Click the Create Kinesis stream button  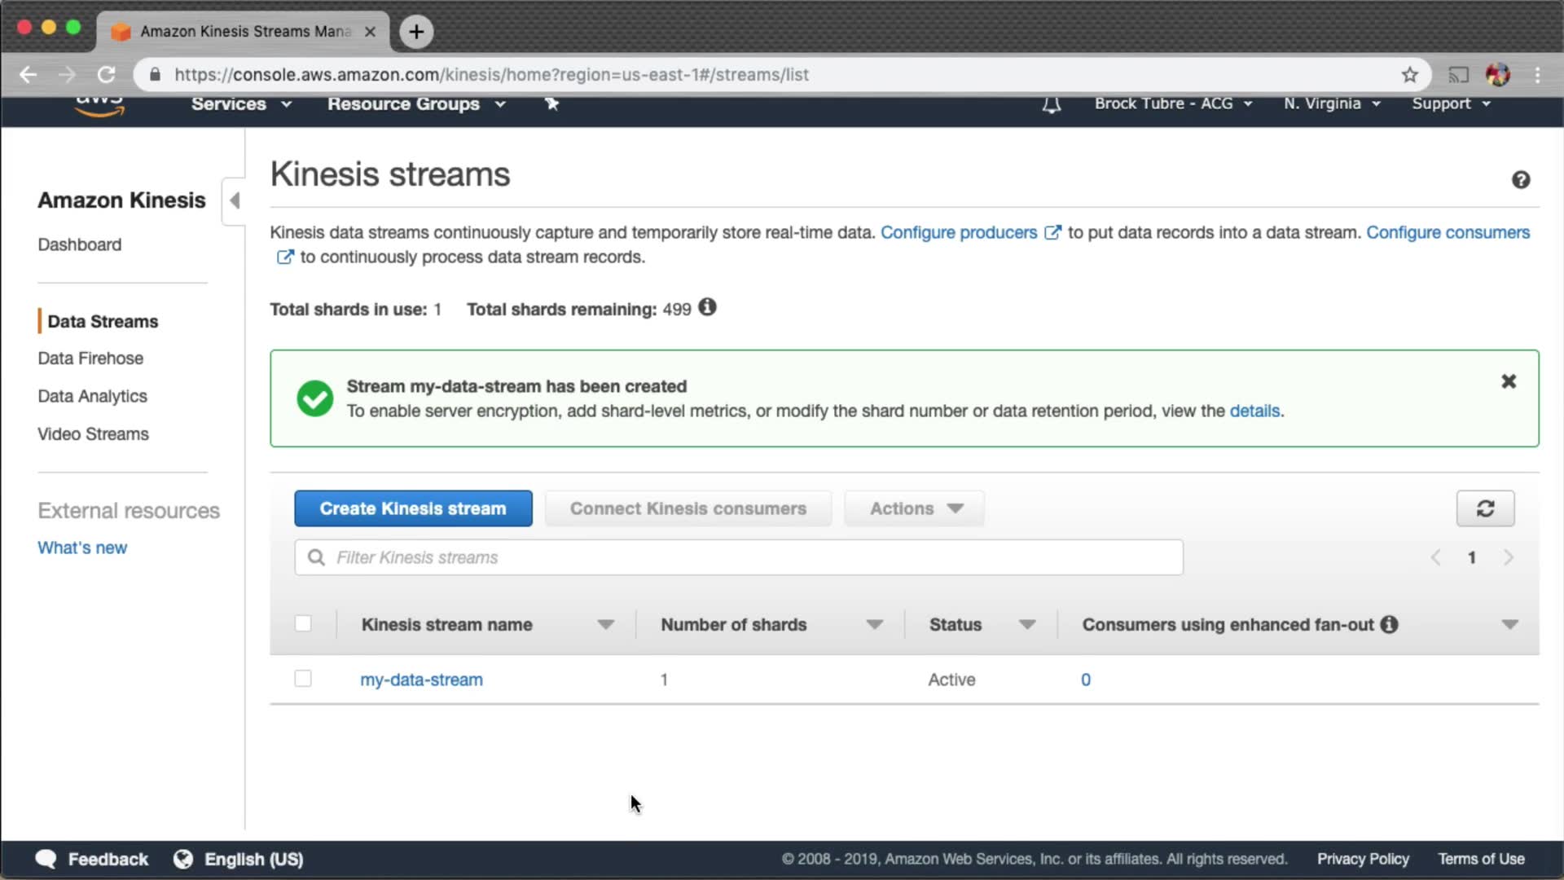pyautogui.click(x=413, y=508)
